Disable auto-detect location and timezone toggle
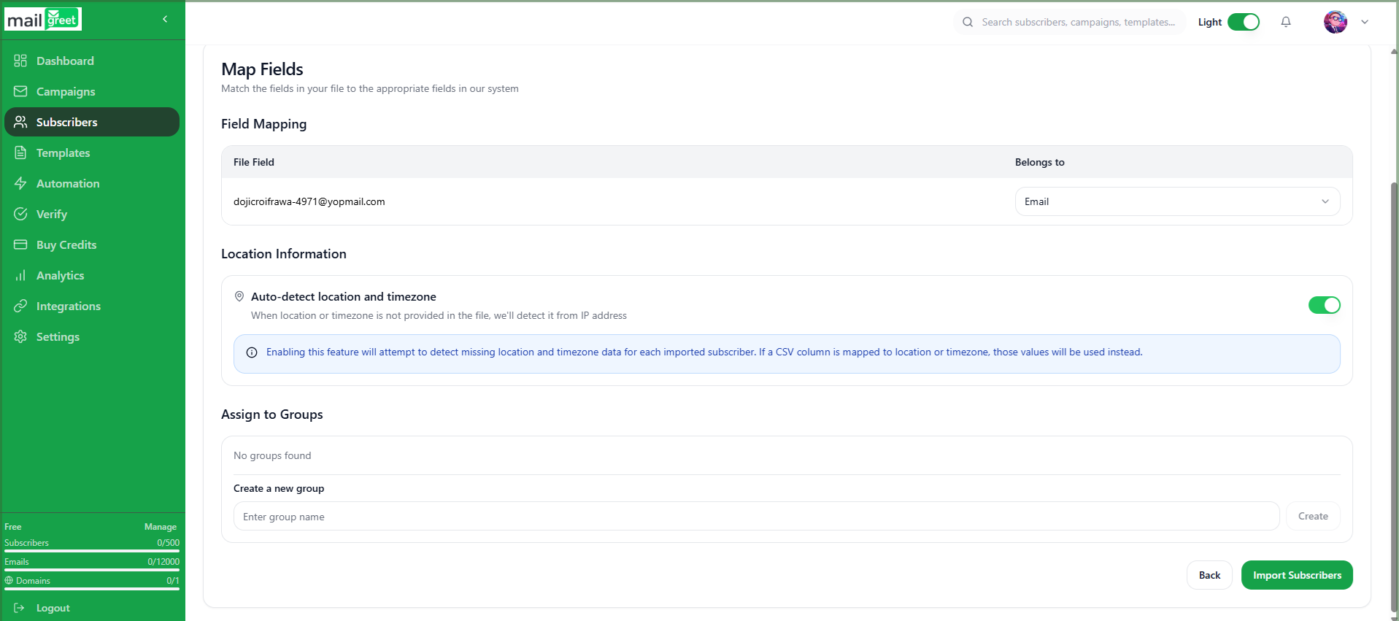The image size is (1399, 621). pyautogui.click(x=1324, y=305)
